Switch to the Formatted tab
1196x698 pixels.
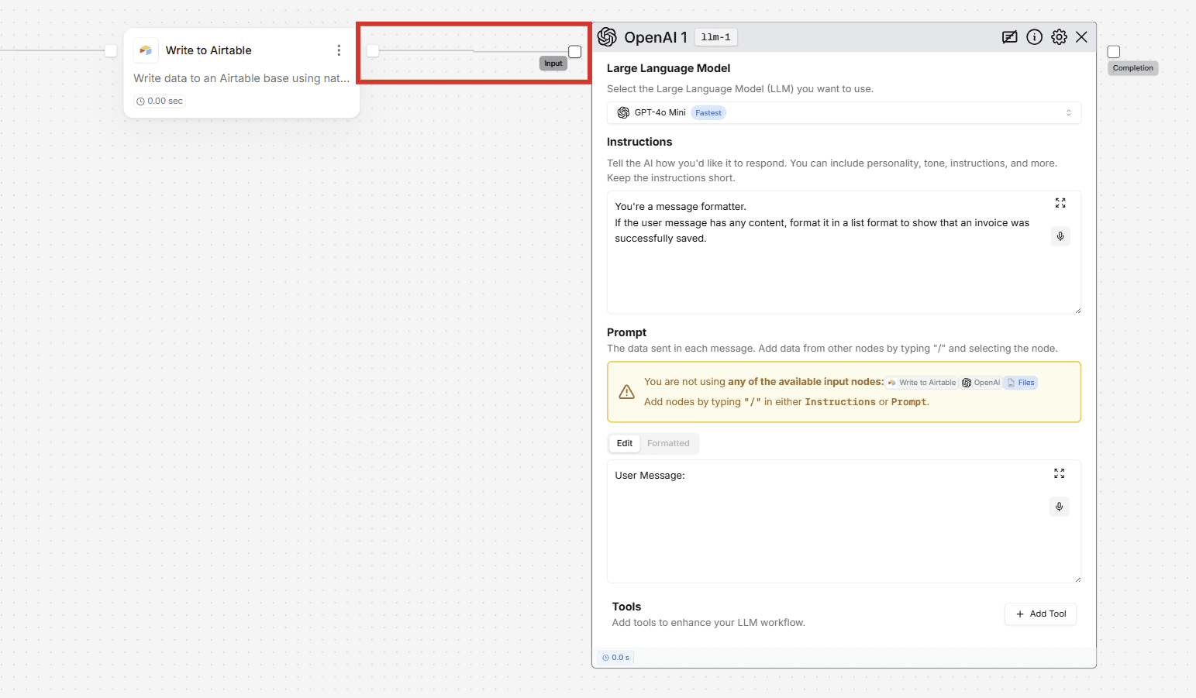(x=668, y=443)
